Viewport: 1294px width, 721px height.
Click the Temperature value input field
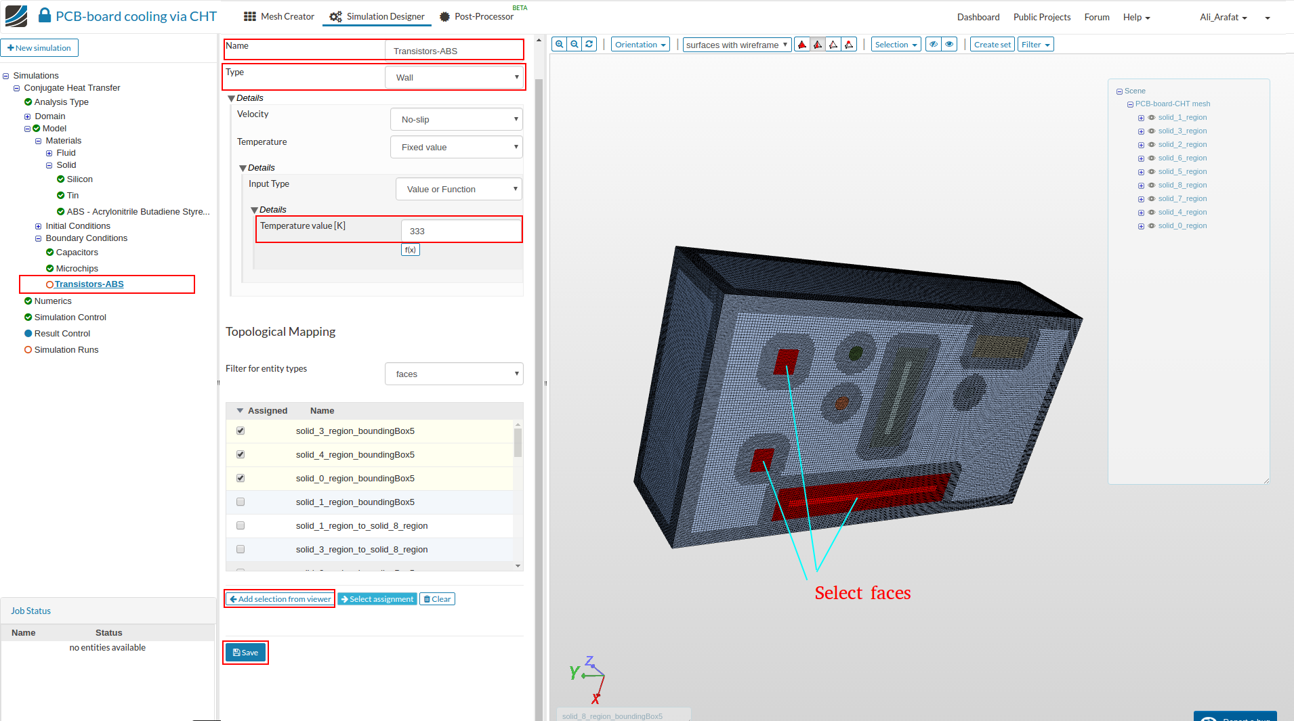(461, 231)
